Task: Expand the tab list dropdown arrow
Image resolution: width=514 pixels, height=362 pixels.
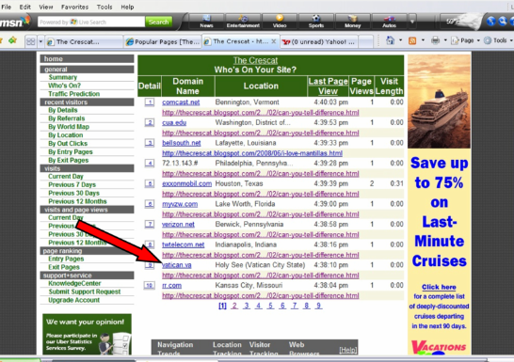Action: [40, 41]
